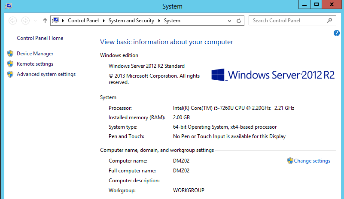Click shield icon beside Change settings
This screenshot has width=344, height=199.
(x=290, y=161)
